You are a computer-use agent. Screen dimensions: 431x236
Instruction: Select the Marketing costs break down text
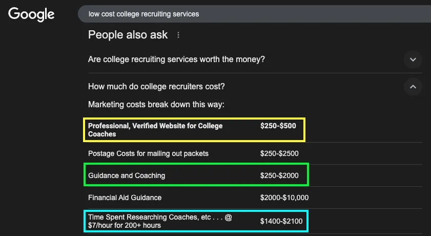coord(156,105)
